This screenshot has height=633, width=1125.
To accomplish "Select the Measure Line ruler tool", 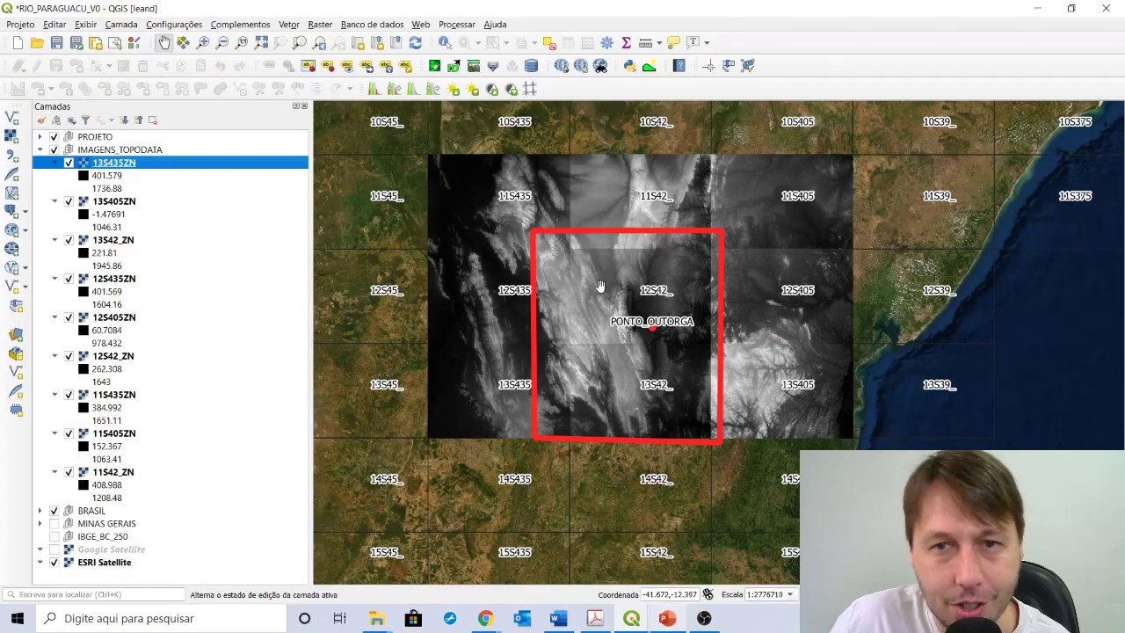I will click(x=645, y=42).
